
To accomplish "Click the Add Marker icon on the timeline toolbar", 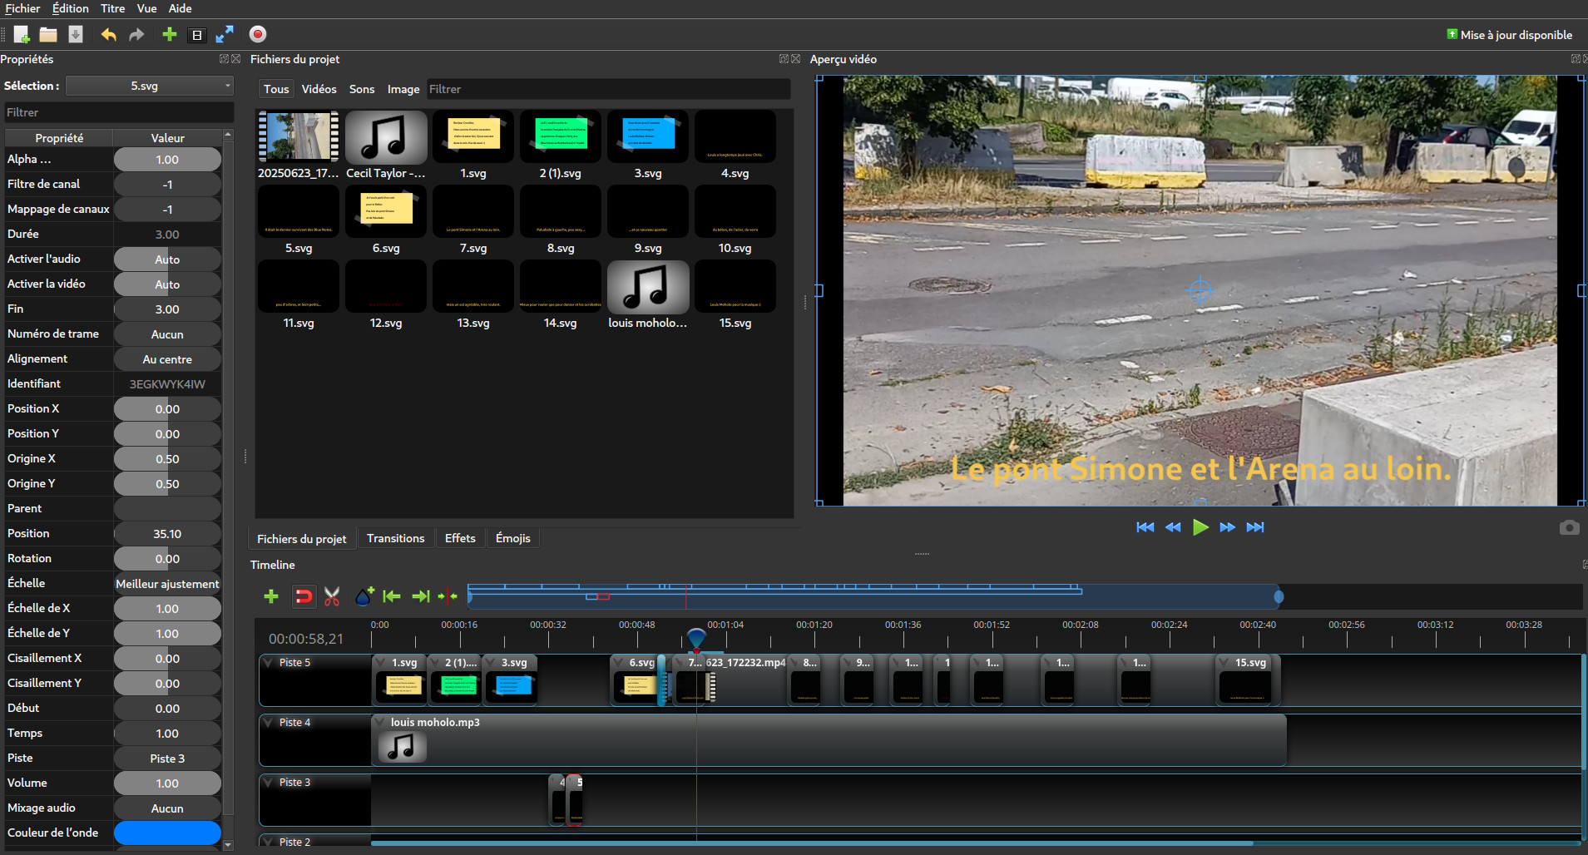I will [x=364, y=596].
